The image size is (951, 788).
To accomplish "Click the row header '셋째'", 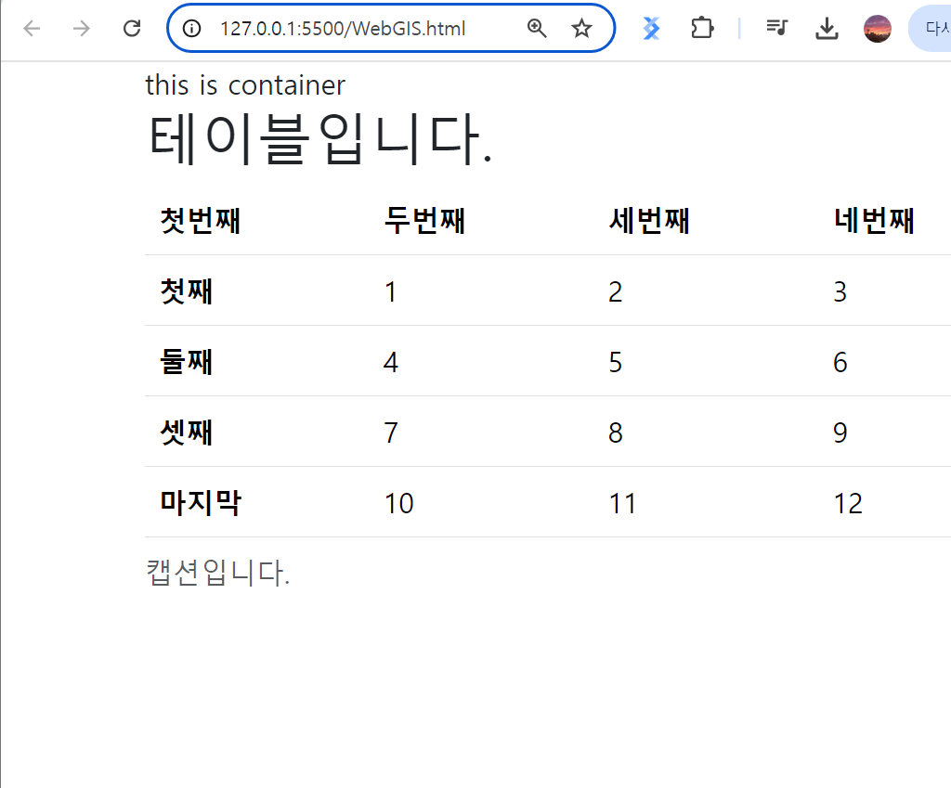I will pos(186,433).
